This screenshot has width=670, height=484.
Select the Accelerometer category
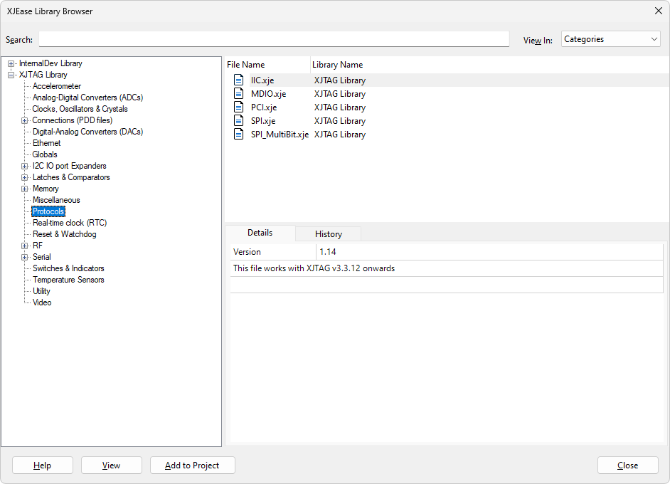pos(57,86)
